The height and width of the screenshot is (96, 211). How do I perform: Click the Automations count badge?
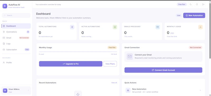[28, 32]
